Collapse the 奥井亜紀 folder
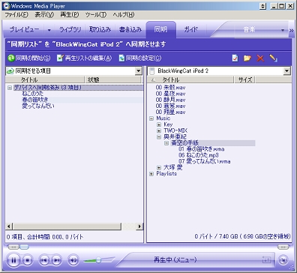297x273 pixels. coord(159,137)
